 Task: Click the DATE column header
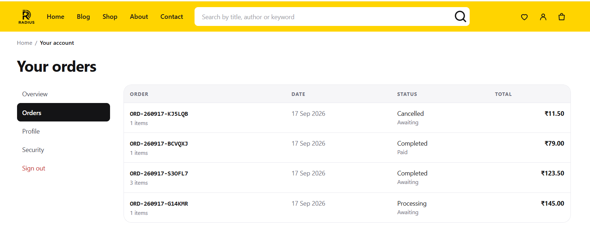(x=298, y=94)
